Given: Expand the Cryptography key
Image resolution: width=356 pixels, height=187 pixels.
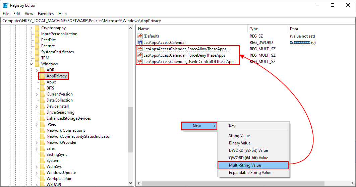Looking at the screenshot, I should coord(31,28).
